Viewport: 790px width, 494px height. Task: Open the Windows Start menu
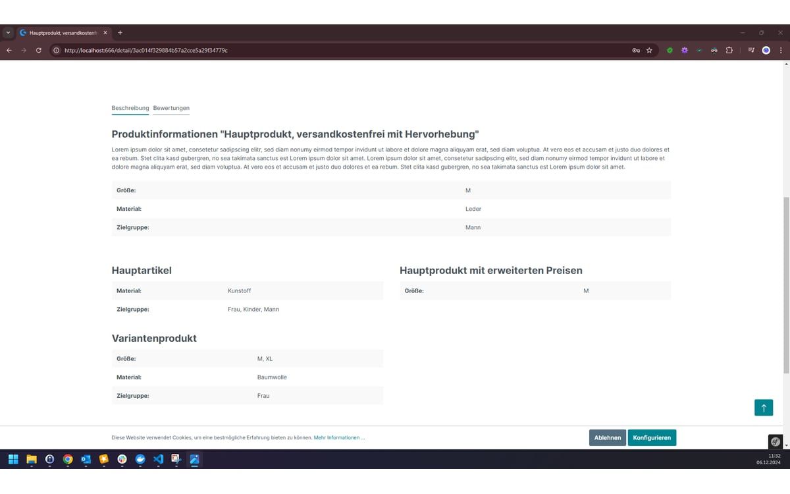point(13,459)
